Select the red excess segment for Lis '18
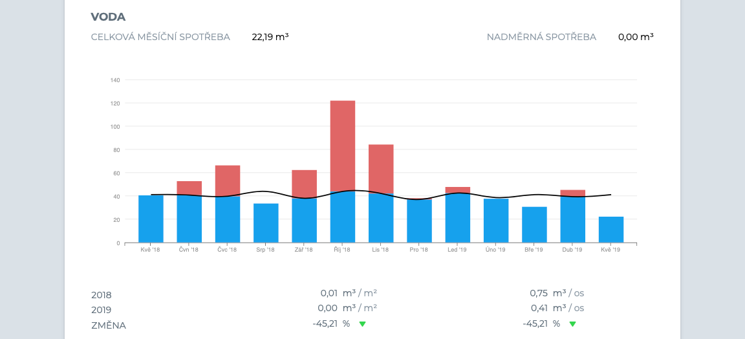Image resolution: width=745 pixels, height=339 pixels. (381, 168)
